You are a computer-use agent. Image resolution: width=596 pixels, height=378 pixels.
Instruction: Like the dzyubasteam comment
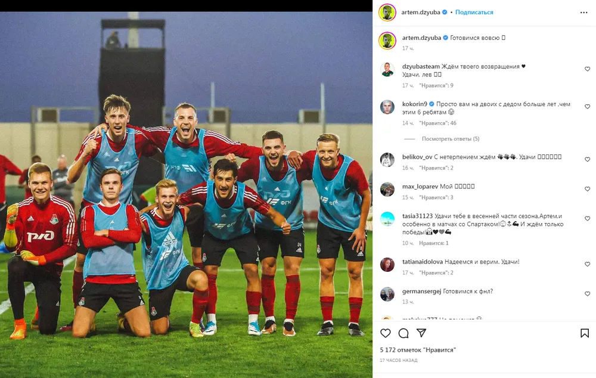click(x=587, y=69)
